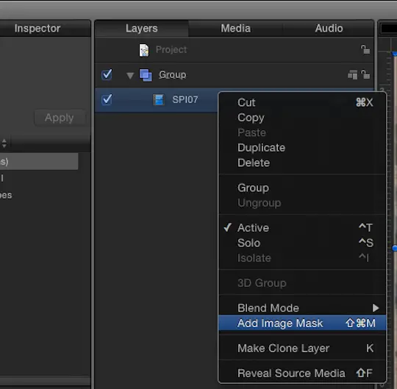Click the Apply button
Image resolution: width=397 pixels, height=389 pixels.
(x=60, y=118)
